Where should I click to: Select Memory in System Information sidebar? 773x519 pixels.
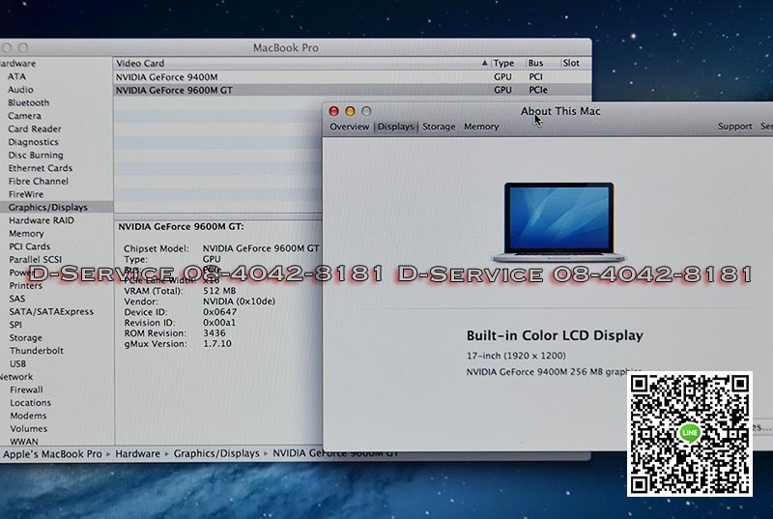click(26, 233)
